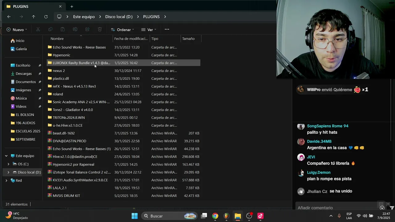Open Windows Start menu
The image size is (395, 222).
click(135, 216)
